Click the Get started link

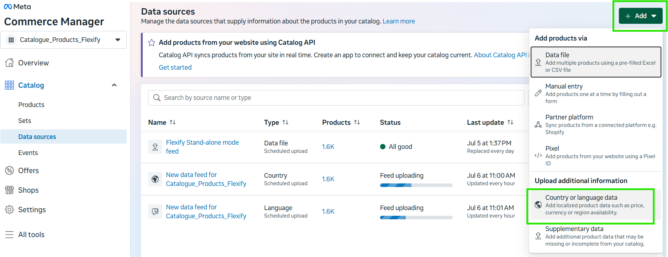(175, 67)
